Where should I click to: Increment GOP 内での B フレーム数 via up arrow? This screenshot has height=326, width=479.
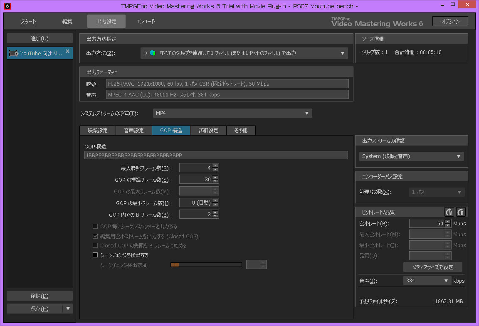[x=215, y=212]
